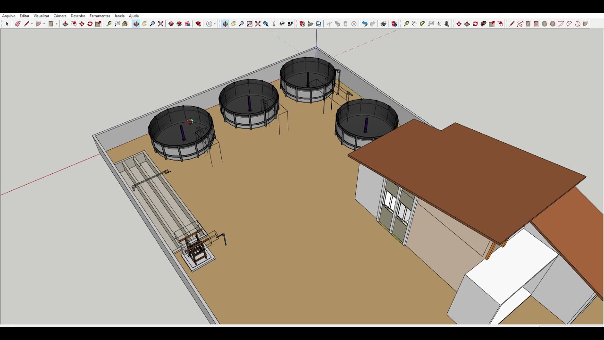Viewport: 604px width, 340px height.
Task: Save the model with floppy disk icon
Action: tap(319, 24)
